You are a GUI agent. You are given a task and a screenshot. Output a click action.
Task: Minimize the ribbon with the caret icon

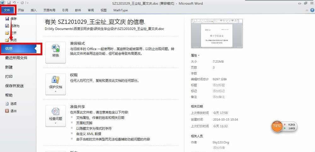coord(307,10)
